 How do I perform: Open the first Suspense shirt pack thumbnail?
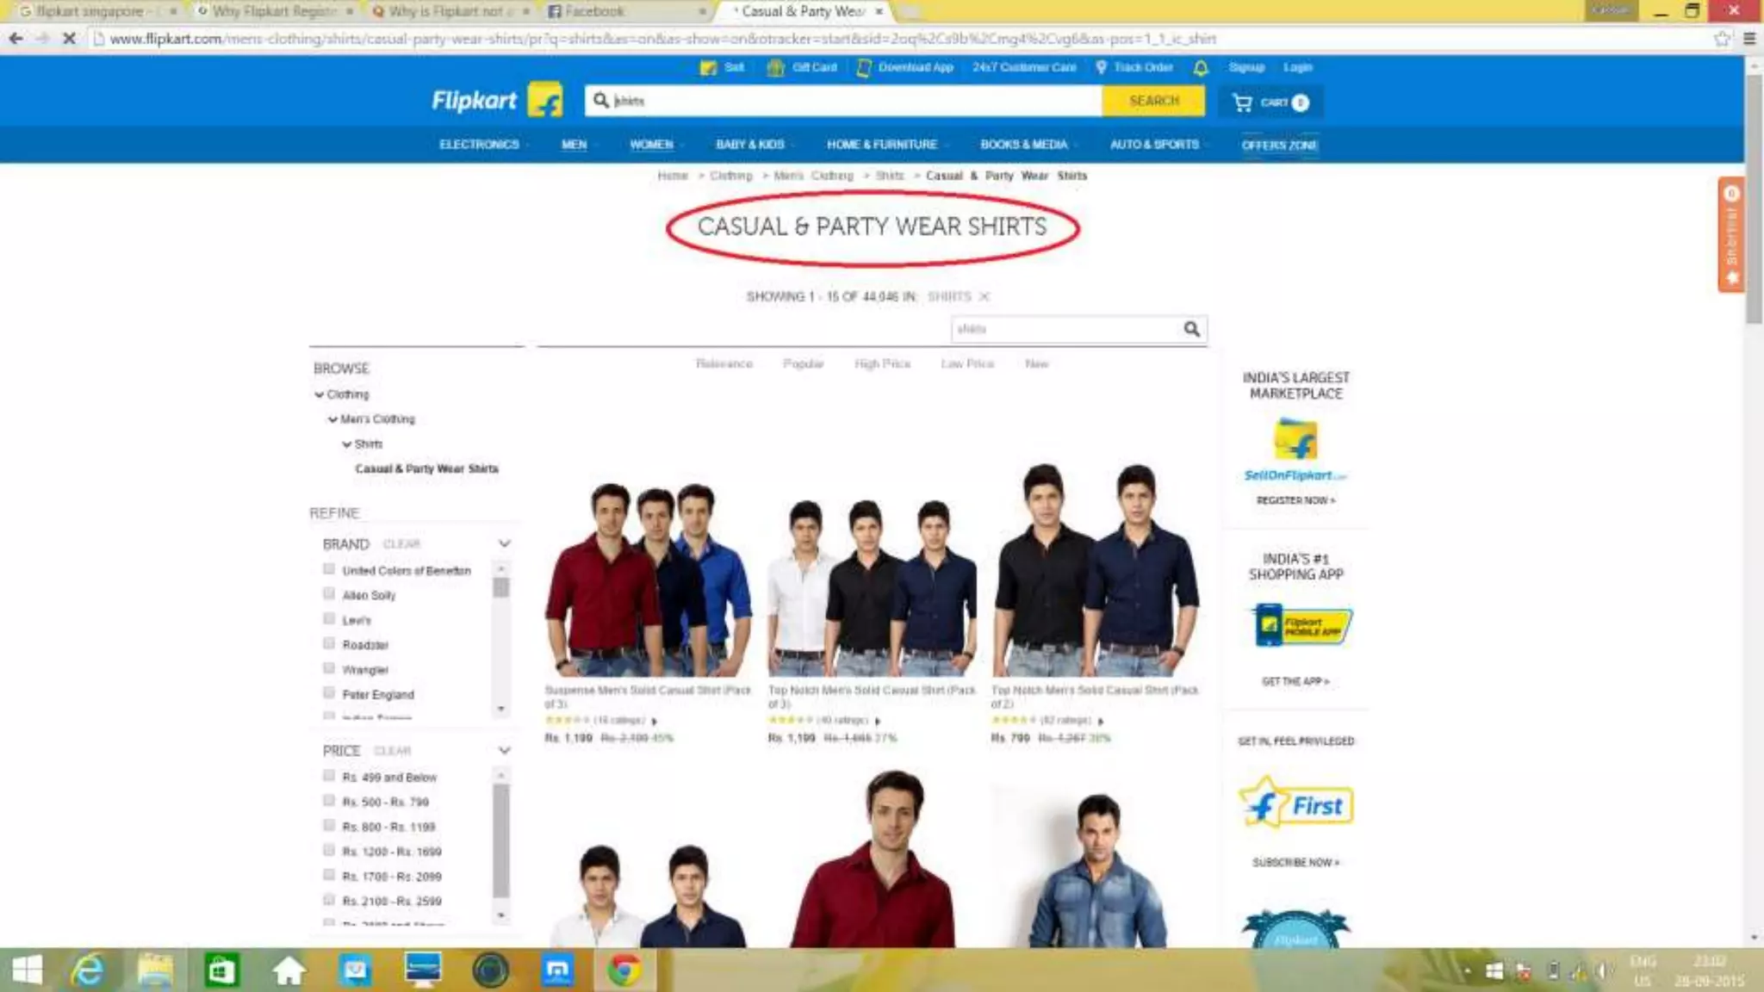click(648, 579)
